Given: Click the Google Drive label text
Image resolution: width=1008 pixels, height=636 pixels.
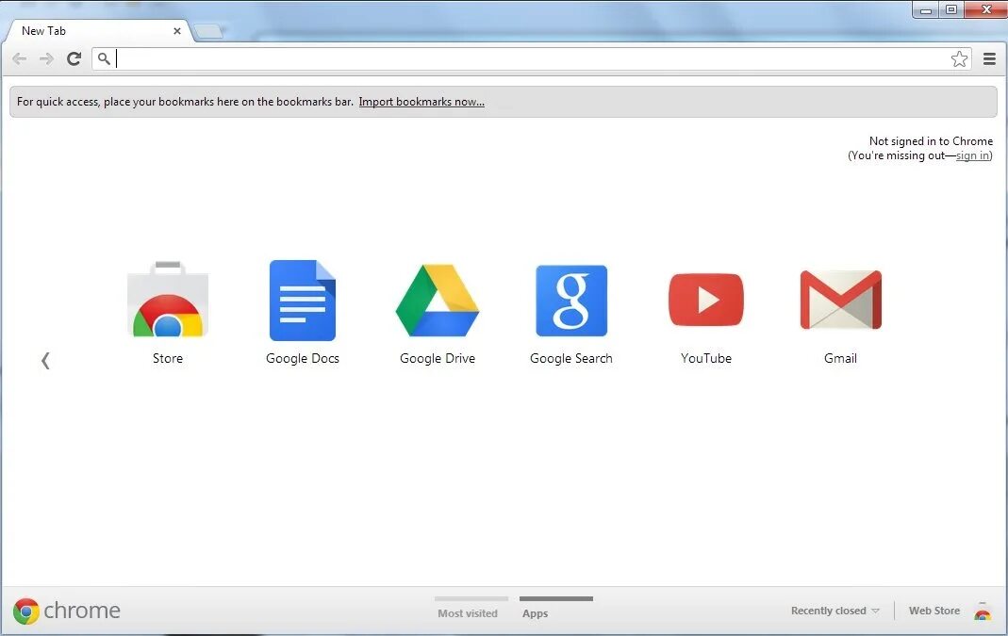Looking at the screenshot, I should click(x=438, y=358).
